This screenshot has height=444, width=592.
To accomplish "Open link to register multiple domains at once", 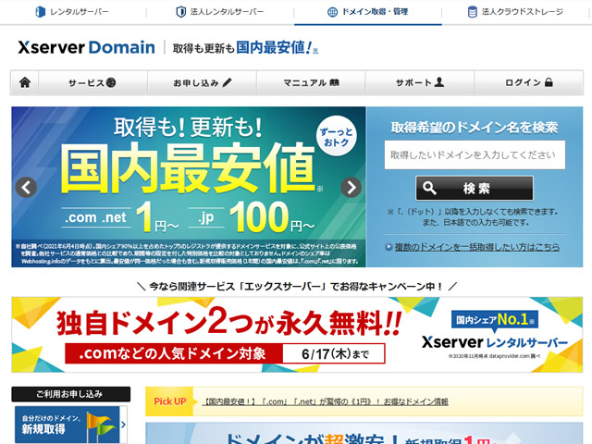I will (477, 247).
